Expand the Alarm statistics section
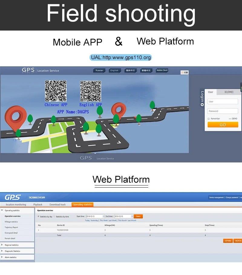Image resolution: width=242 pixels, height=275 pixels. (2, 257)
